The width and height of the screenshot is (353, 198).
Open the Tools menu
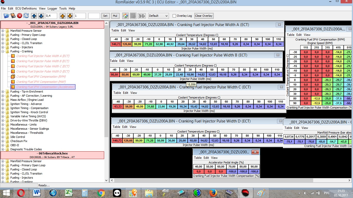pyautogui.click(x=63, y=9)
